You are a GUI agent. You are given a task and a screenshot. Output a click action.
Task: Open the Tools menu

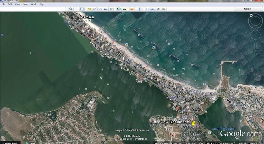[x=25, y=4]
